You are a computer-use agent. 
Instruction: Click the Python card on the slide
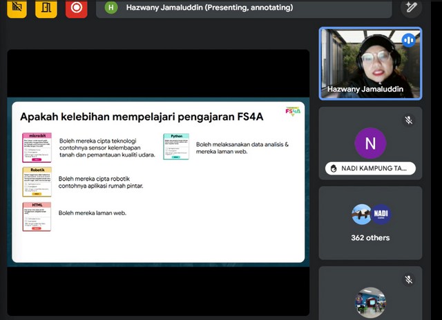point(176,146)
